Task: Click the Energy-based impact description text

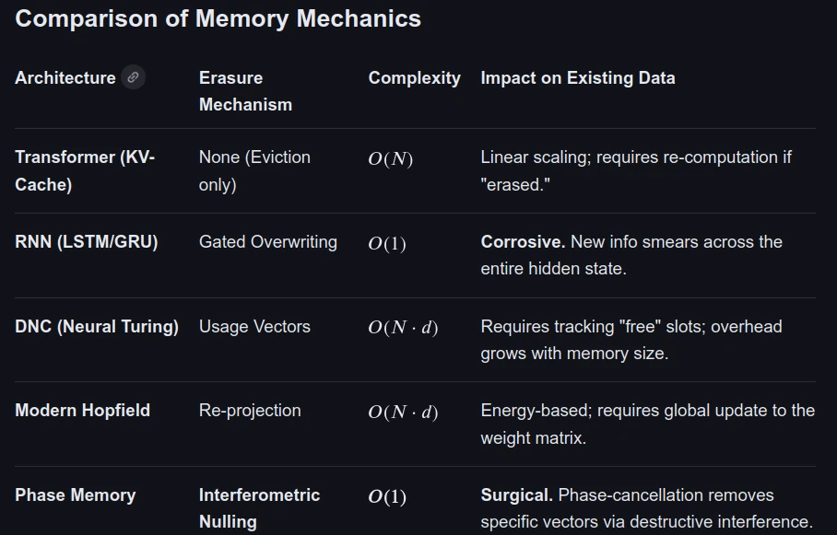Action: pos(647,424)
